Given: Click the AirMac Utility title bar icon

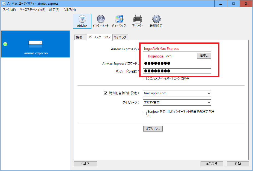Looking at the screenshot, I should point(4,3).
